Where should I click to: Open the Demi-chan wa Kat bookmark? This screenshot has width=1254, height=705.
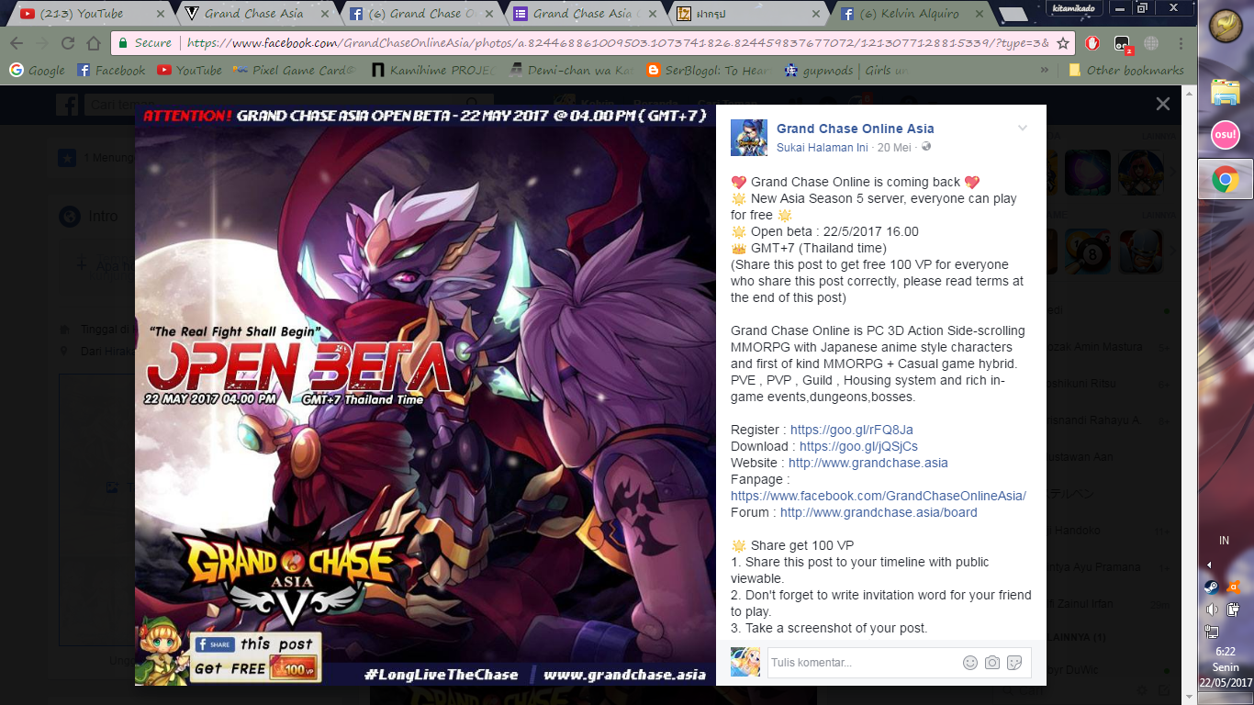pyautogui.click(x=573, y=70)
